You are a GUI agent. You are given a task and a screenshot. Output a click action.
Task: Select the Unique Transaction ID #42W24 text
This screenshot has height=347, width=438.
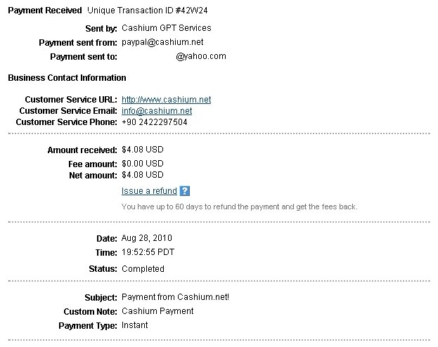(x=148, y=11)
